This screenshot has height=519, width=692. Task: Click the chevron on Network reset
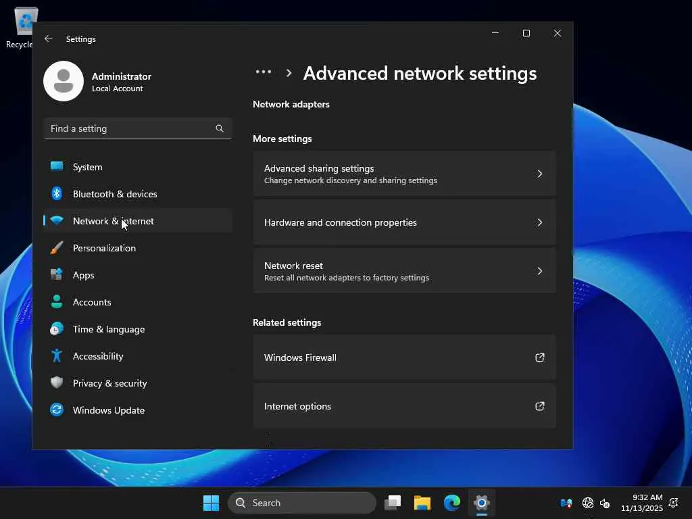tap(539, 271)
